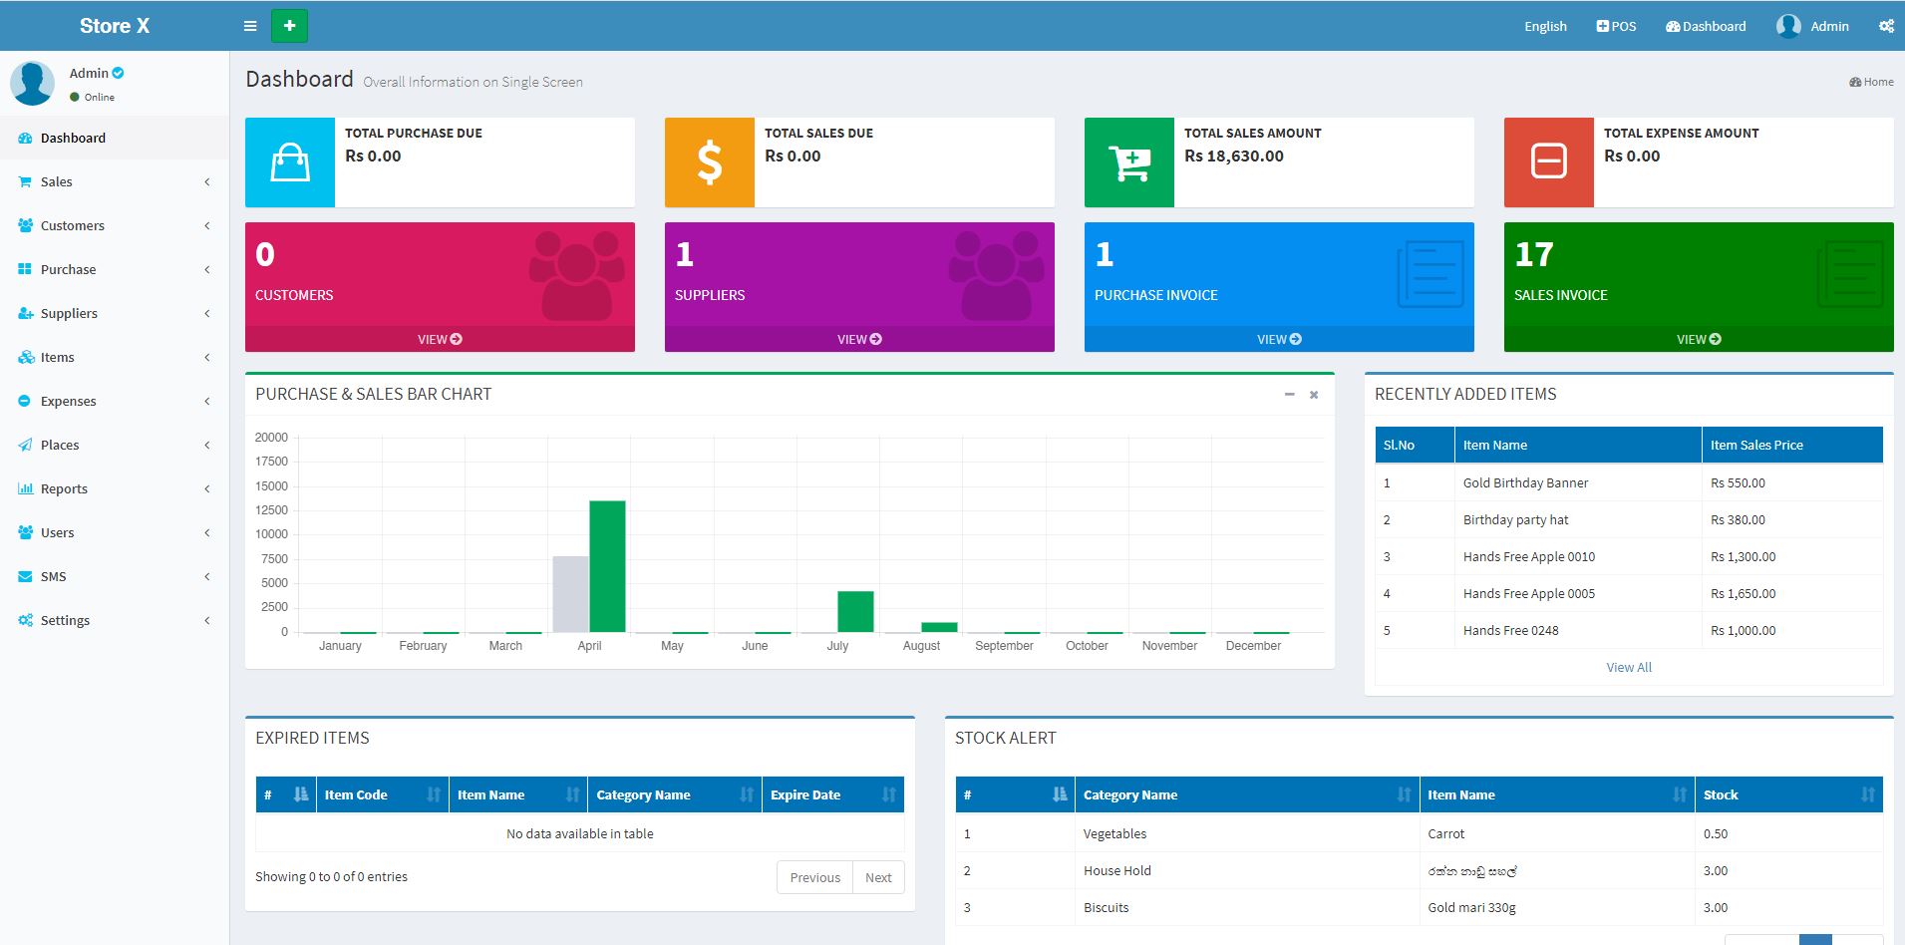Click the Total Sales Due dollar icon
The image size is (1905, 945).
(709, 162)
